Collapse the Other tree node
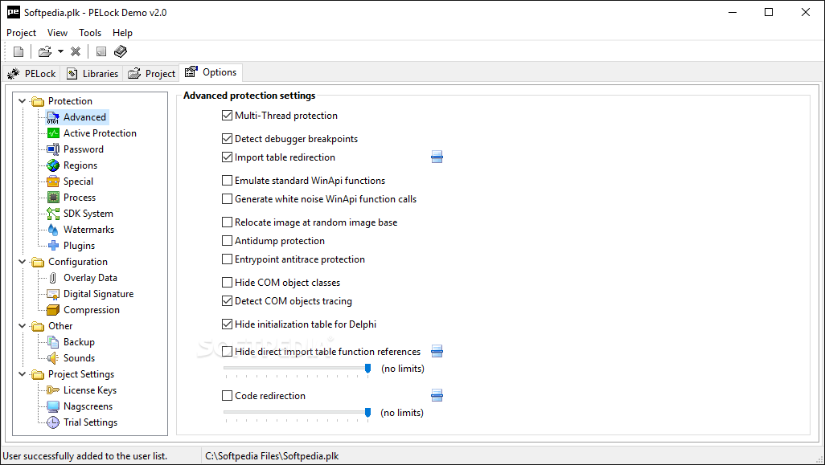 tap(22, 326)
